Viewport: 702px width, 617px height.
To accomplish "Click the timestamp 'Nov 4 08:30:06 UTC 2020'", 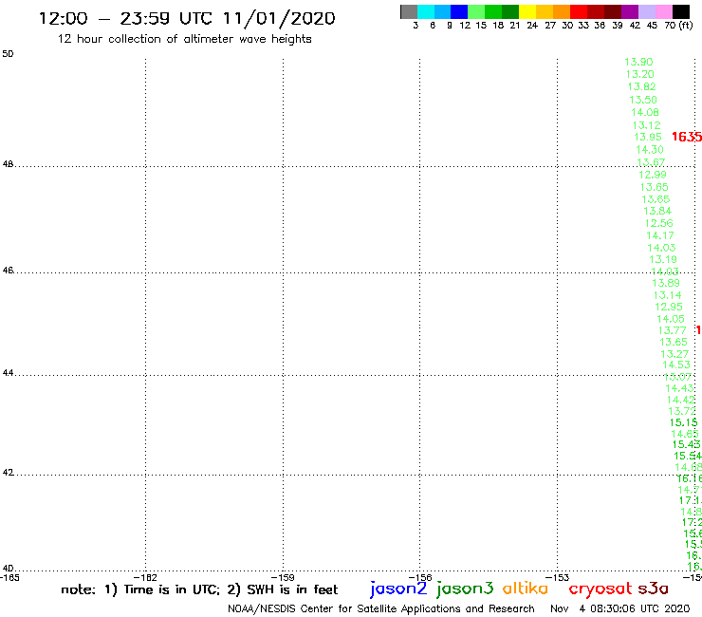I will coord(620,608).
